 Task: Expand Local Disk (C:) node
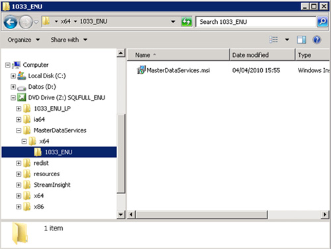pyautogui.click(x=13, y=76)
